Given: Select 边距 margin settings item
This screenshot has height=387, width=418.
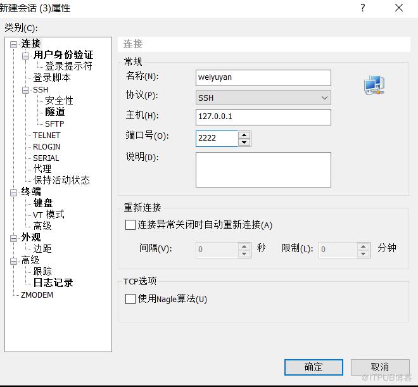Looking at the screenshot, I should click(x=42, y=249).
